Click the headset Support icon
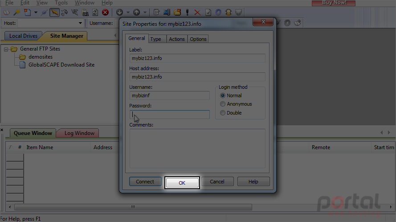This screenshot has width=396, height=222. 229,12
